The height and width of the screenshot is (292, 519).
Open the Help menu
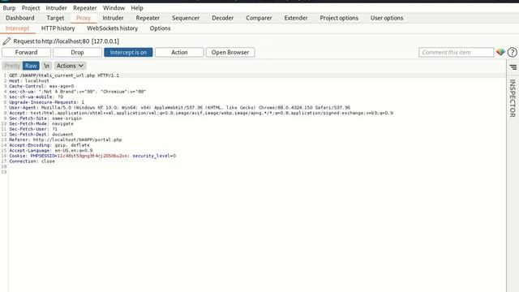tap(137, 8)
